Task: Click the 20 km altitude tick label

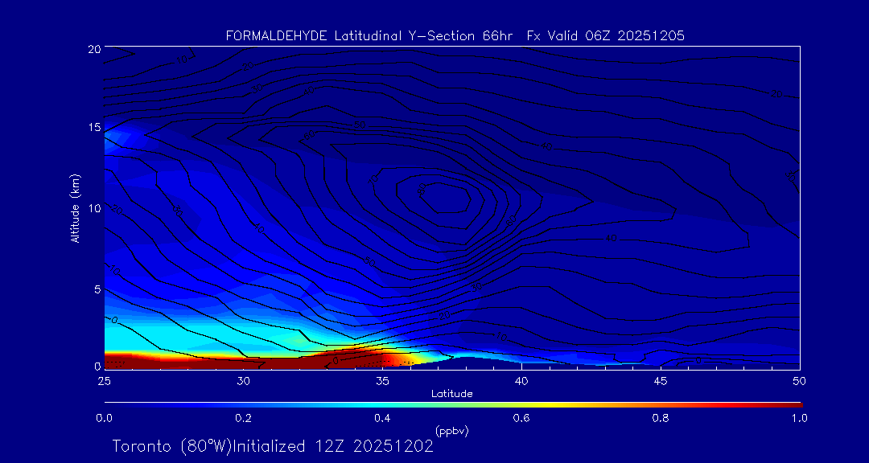Action: (x=93, y=49)
